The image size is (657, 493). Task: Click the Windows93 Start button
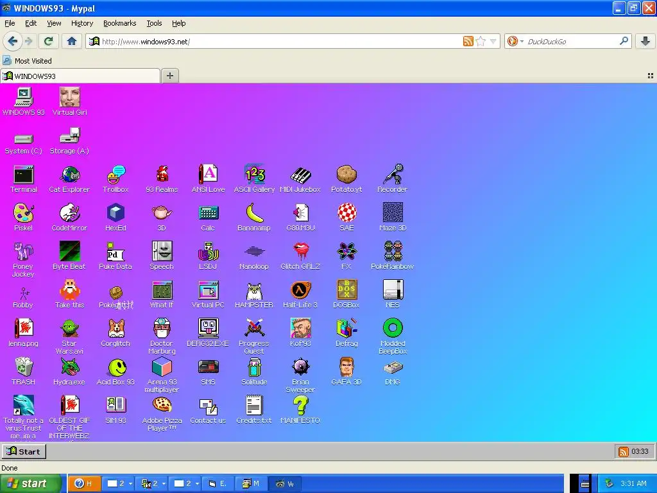point(24,451)
